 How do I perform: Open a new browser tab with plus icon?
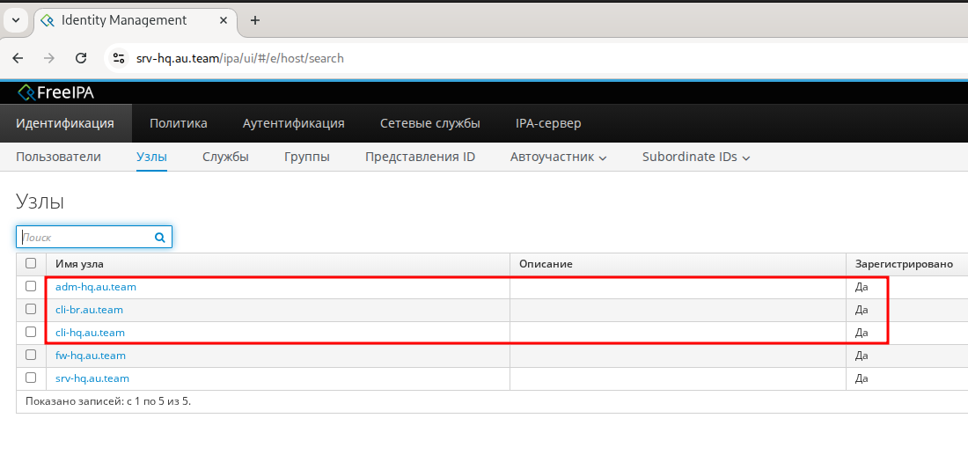point(255,20)
